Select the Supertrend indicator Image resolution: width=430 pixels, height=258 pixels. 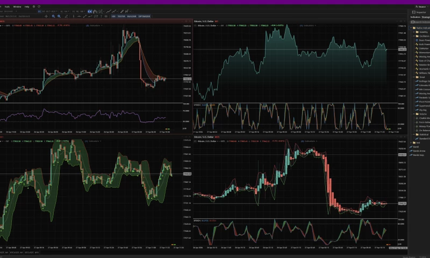(x=422, y=106)
